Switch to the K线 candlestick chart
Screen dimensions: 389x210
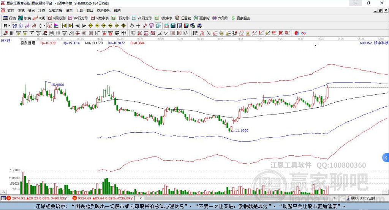point(39,18)
